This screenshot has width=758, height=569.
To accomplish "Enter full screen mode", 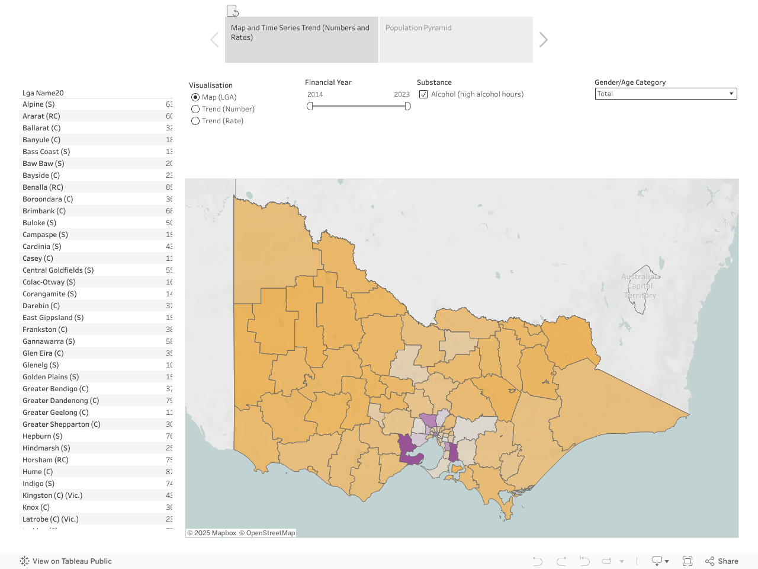I will pyautogui.click(x=688, y=561).
